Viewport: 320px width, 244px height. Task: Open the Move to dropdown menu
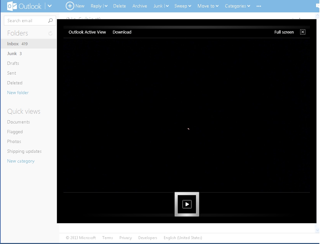pyautogui.click(x=208, y=6)
